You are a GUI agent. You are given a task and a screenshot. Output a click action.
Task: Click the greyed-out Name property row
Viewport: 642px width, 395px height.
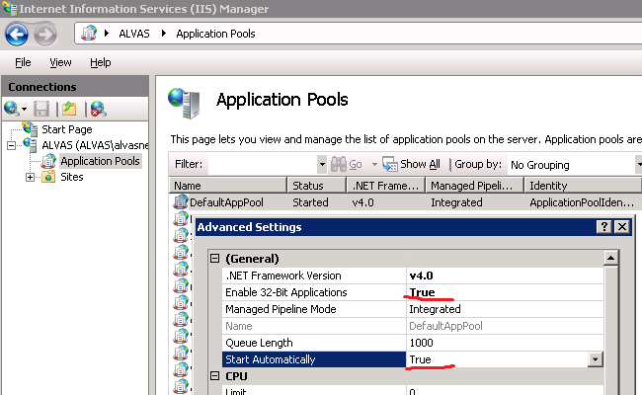point(314,326)
